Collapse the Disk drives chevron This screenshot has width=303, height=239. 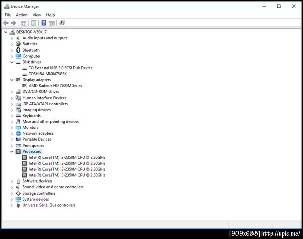pyautogui.click(x=12, y=62)
